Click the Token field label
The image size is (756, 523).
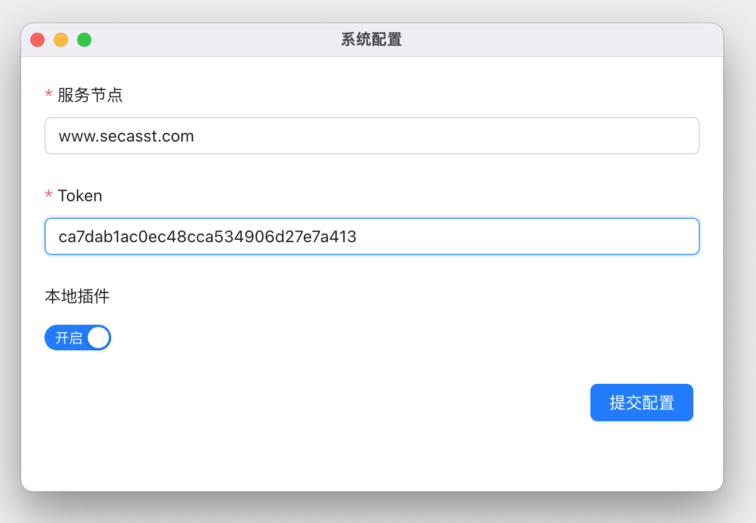point(80,195)
